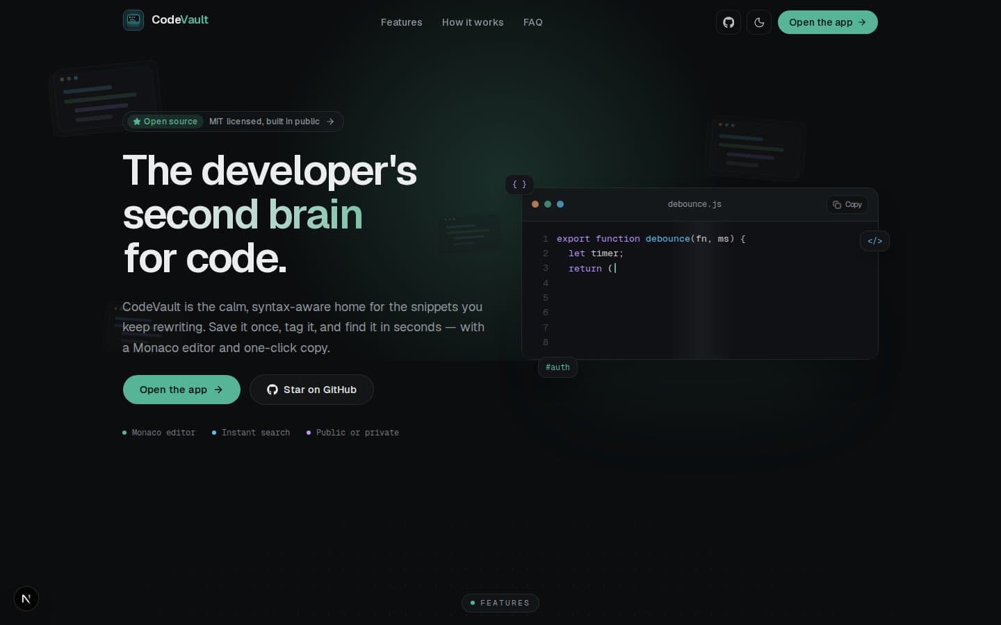
Task: Toggle dark mode with the moon icon
Action: pyautogui.click(x=759, y=22)
